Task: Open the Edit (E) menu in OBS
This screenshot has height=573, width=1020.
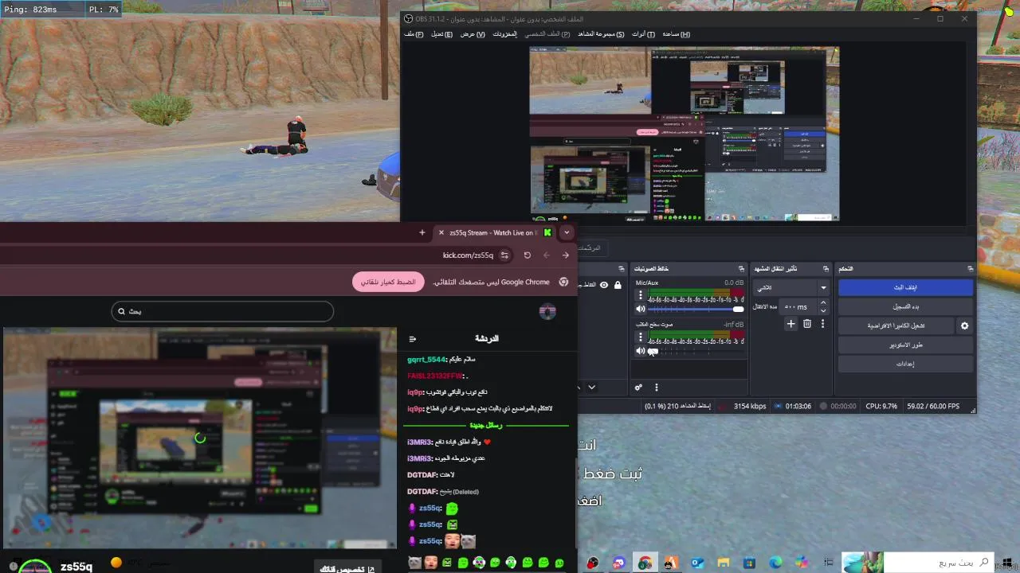Action: (x=442, y=34)
